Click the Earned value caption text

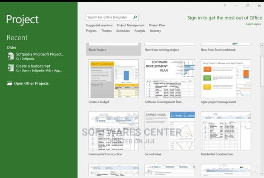tap(153, 154)
